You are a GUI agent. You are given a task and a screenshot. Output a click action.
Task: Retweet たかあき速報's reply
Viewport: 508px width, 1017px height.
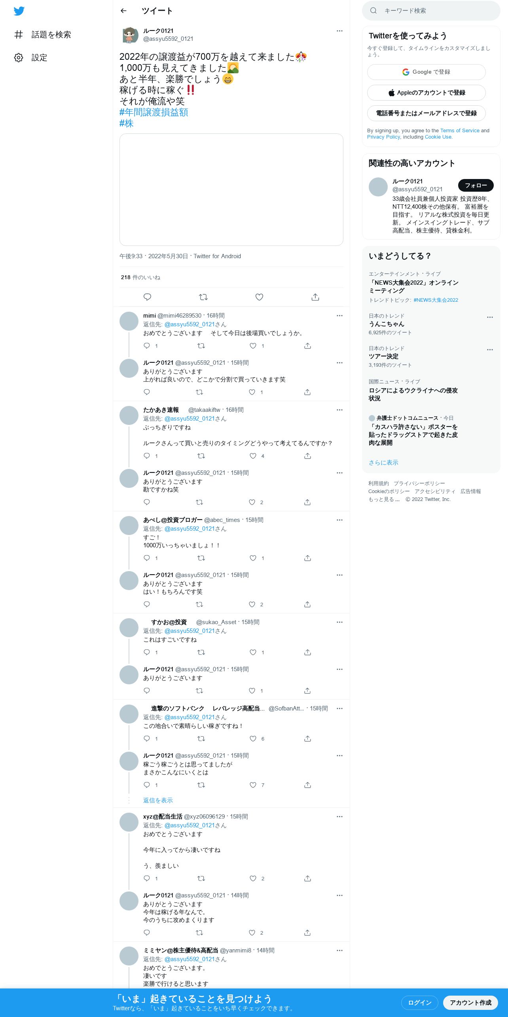click(x=201, y=456)
